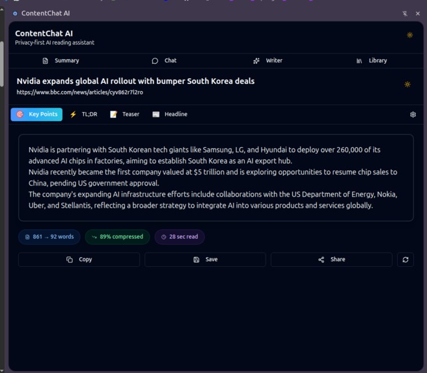This screenshot has width=427, height=373.
Task: Click the article title 'Nvidia expands global AI rollout'
Action: [x=135, y=81]
